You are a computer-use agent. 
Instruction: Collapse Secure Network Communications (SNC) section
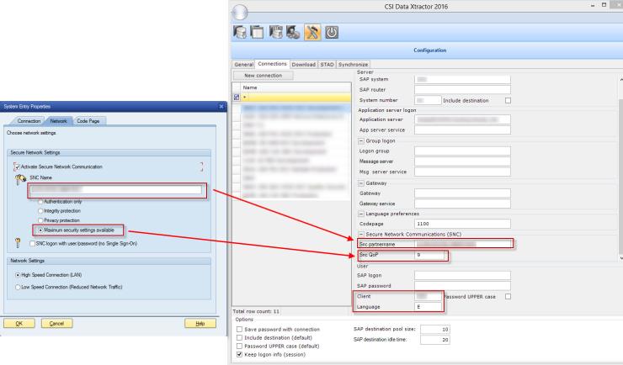pyautogui.click(x=361, y=235)
